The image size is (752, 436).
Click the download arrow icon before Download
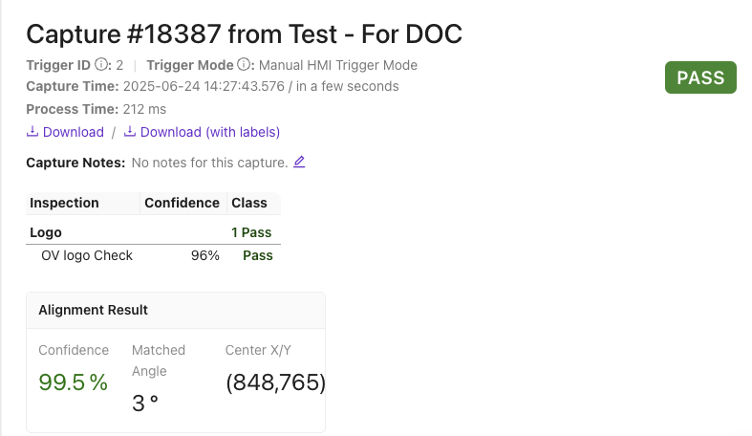click(x=32, y=132)
